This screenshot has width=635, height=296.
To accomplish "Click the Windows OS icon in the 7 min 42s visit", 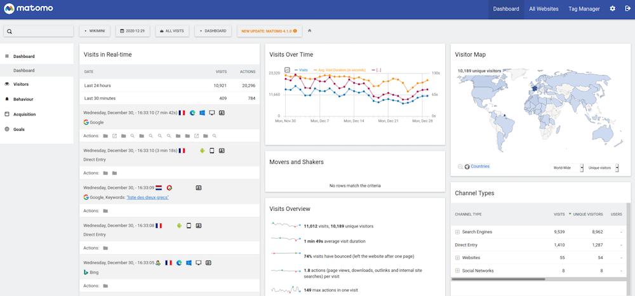I will point(202,113).
